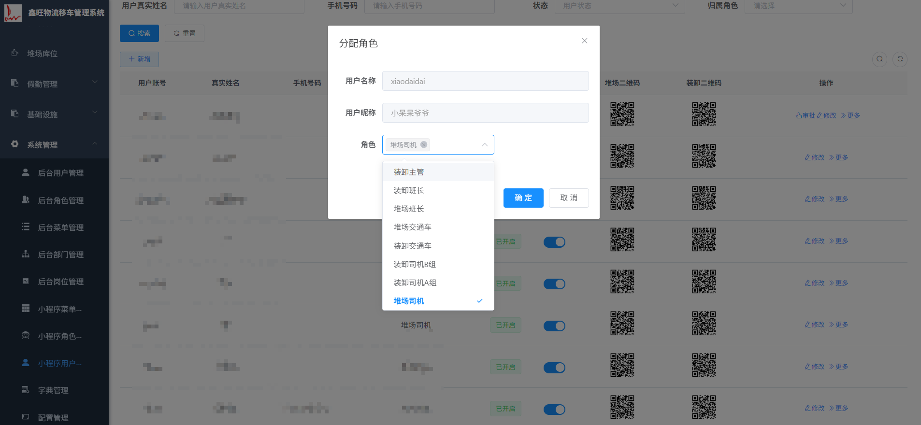Click the 搜索 button
Image resolution: width=921 pixels, height=425 pixels.
tap(139, 33)
